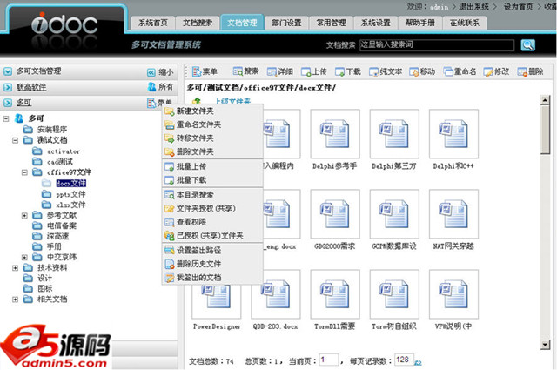This screenshot has height=370, width=557.
Task: Open the 菜单 toolbar item
Action: tap(205, 71)
